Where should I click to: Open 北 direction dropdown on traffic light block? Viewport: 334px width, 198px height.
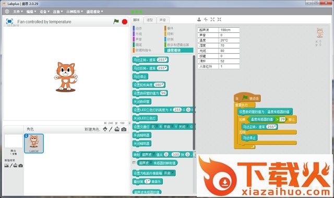point(157,127)
